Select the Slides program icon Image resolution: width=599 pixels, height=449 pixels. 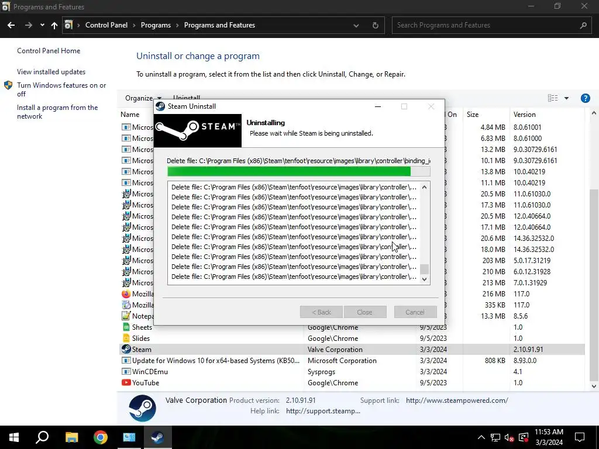point(126,339)
